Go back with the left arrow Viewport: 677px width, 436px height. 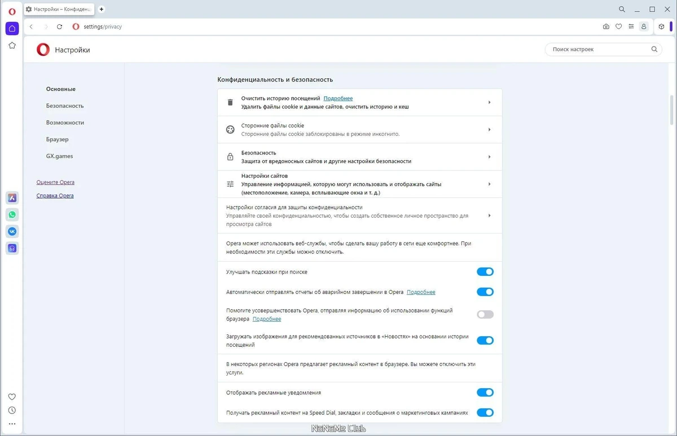click(x=32, y=27)
